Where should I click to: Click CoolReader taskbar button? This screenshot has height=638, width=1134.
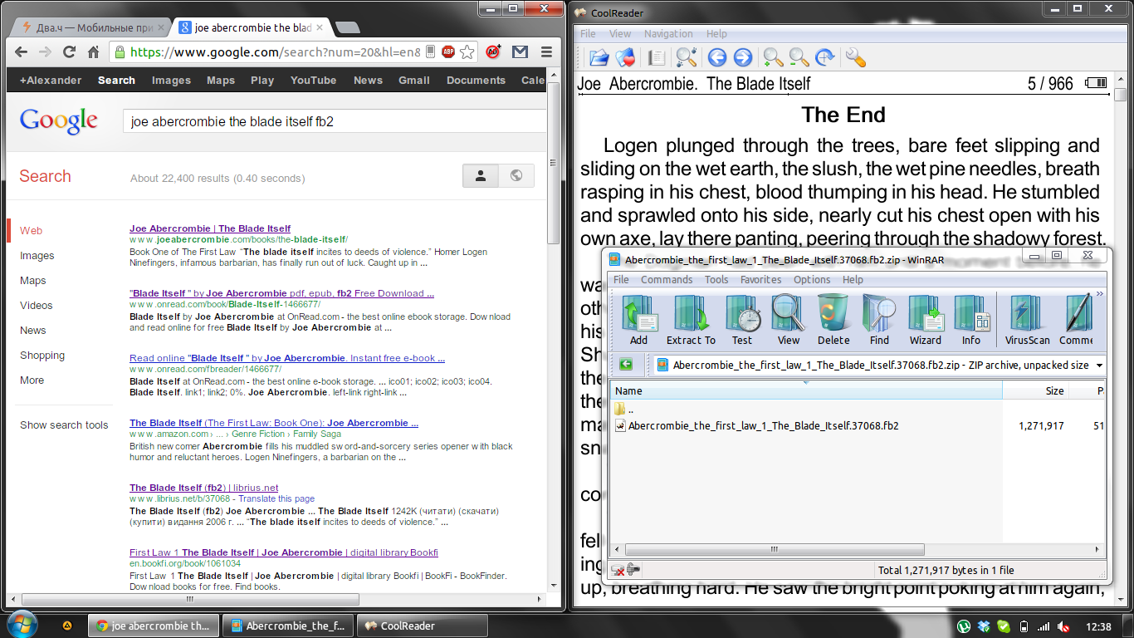point(423,626)
